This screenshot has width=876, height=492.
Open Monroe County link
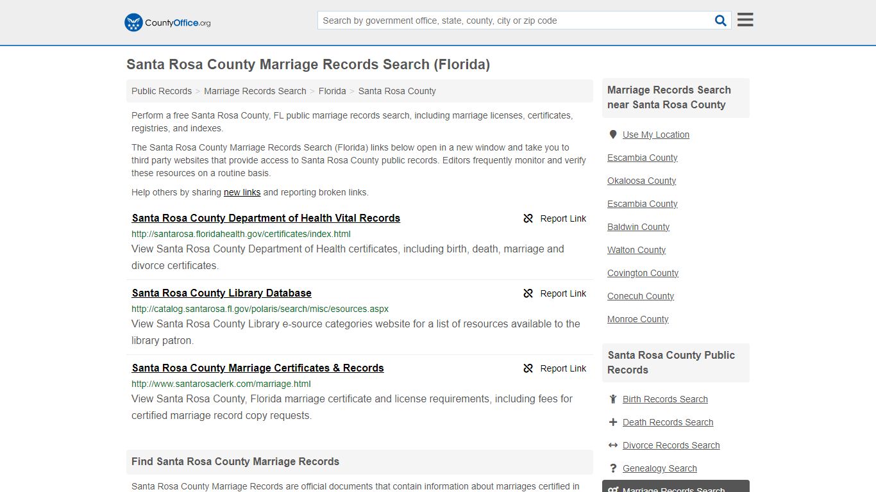638,319
